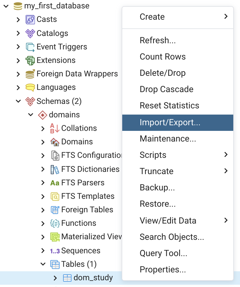240x287 pixels.
Task: Click the Casts node icon
Action: [30, 19]
